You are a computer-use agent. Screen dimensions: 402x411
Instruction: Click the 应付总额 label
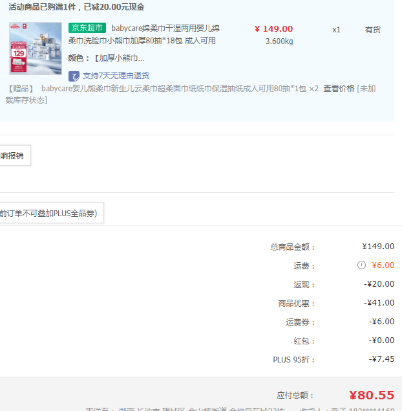pos(295,395)
